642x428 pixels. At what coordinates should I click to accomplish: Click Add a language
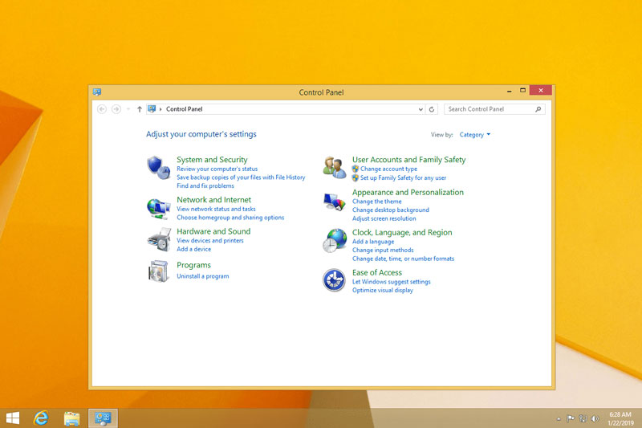pyautogui.click(x=373, y=242)
